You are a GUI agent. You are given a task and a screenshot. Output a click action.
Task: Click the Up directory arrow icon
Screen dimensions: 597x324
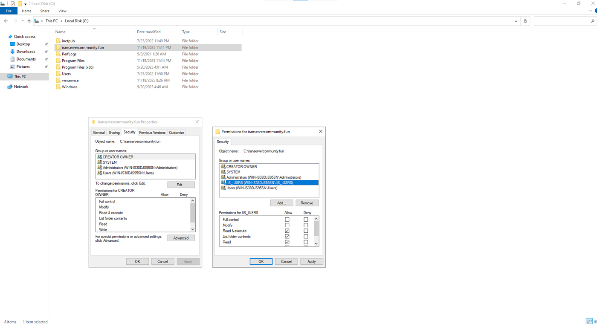[29, 21]
